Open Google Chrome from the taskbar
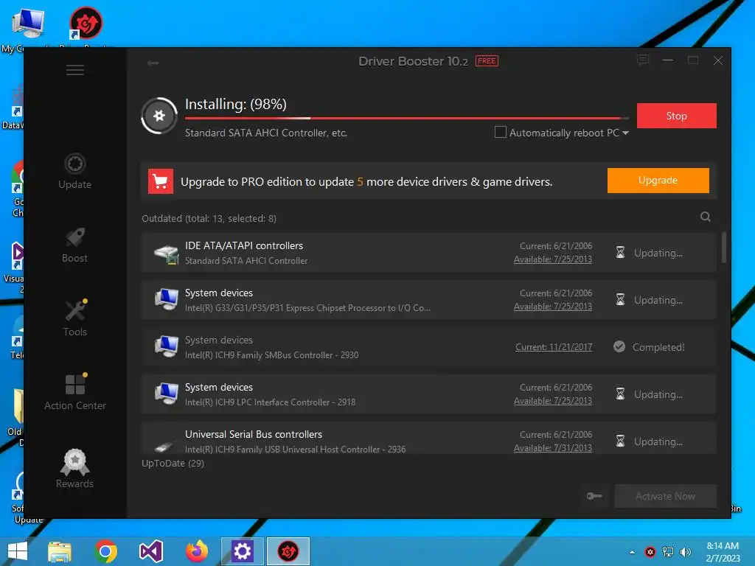This screenshot has width=755, height=566. pos(105,551)
